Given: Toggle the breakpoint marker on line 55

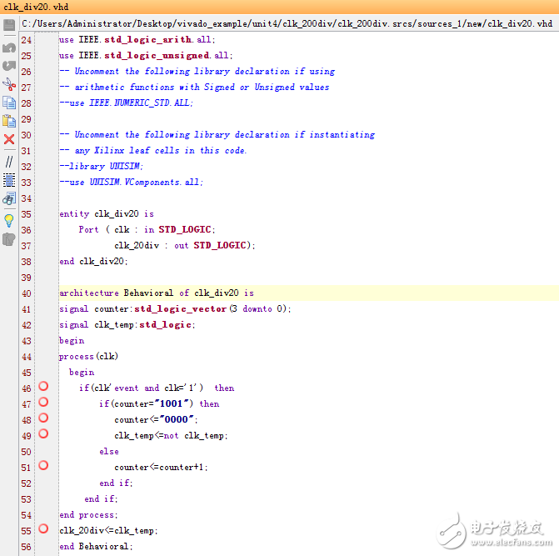Looking at the screenshot, I should [x=43, y=529].
